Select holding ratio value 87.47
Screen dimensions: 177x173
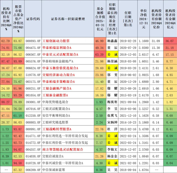(6, 61)
